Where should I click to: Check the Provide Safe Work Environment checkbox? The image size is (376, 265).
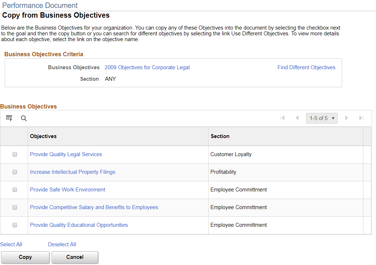(x=14, y=190)
